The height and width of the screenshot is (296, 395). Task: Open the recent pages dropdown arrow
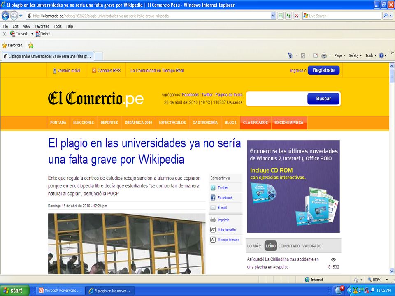[21, 16]
